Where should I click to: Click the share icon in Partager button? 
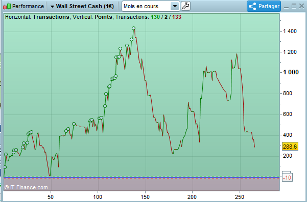point(252,6)
